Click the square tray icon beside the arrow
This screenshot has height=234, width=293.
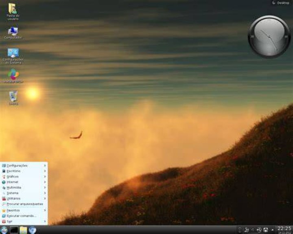[x=265, y=230]
